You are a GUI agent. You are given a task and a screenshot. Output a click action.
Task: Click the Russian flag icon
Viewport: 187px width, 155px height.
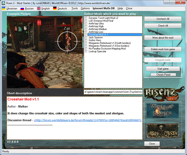click(22, 9)
